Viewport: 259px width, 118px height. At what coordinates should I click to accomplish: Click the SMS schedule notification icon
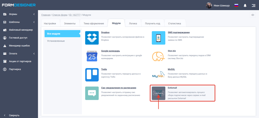[x=92, y=93]
